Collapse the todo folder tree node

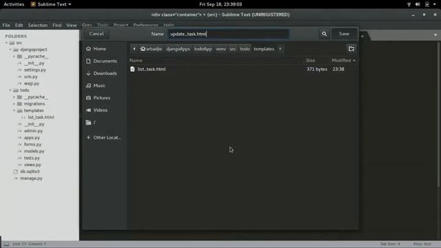pyautogui.click(x=10, y=90)
